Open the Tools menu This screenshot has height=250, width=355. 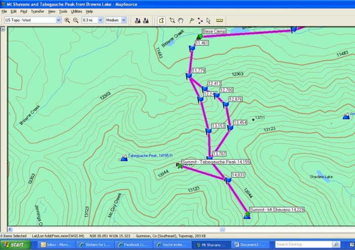(x=63, y=11)
